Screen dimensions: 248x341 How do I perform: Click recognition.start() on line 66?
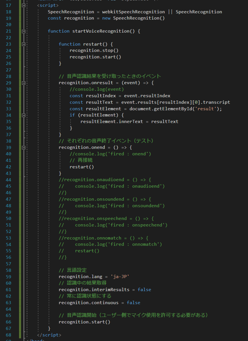click(85, 322)
